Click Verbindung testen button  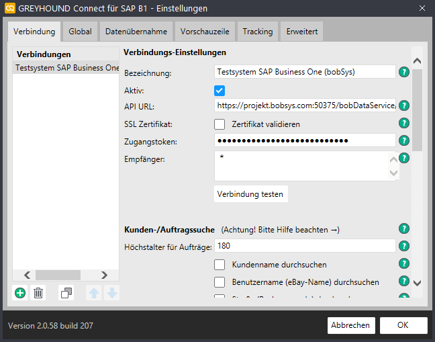click(x=251, y=194)
